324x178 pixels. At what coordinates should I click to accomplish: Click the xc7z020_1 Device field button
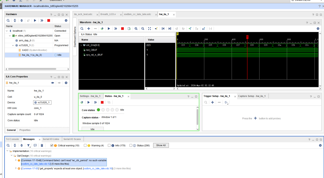[x=42, y=102]
